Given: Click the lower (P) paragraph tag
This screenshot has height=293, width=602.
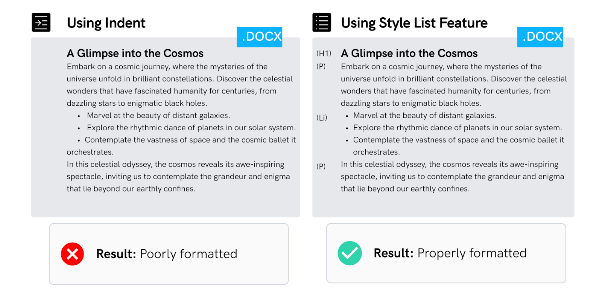Looking at the screenshot, I should [x=321, y=166].
